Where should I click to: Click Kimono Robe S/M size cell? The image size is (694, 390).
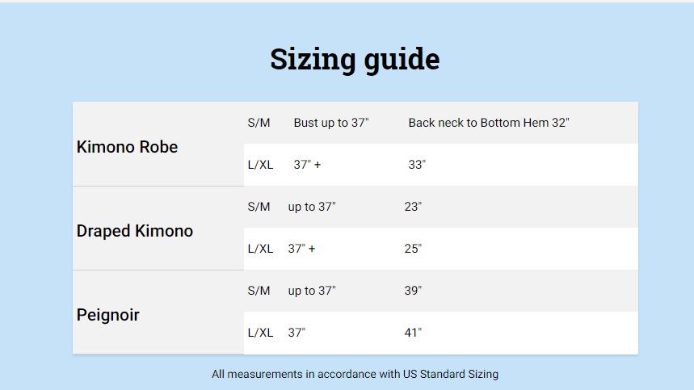tap(259, 123)
